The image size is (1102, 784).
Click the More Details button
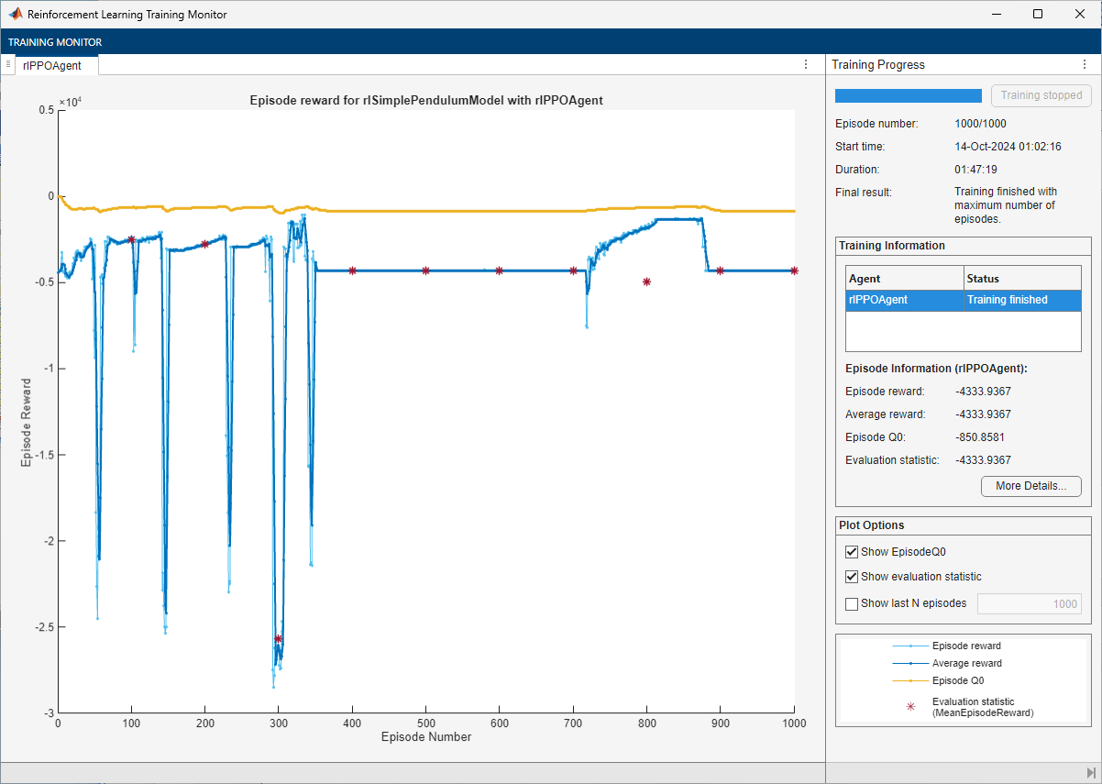coord(1030,486)
